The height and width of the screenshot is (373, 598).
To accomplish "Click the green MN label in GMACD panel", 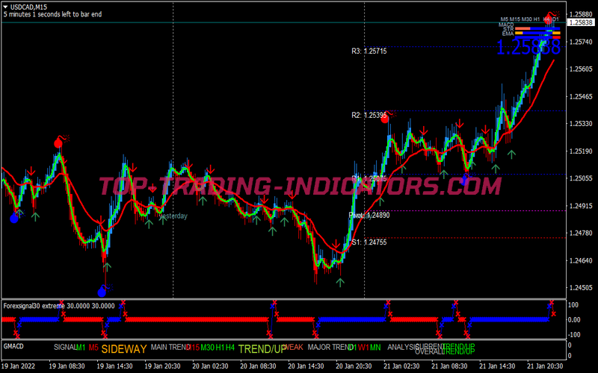I will click(x=375, y=347).
